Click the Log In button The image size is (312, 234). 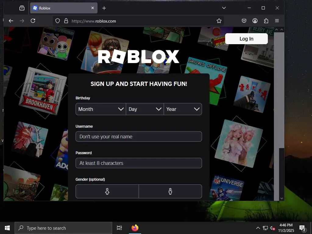pos(246,39)
